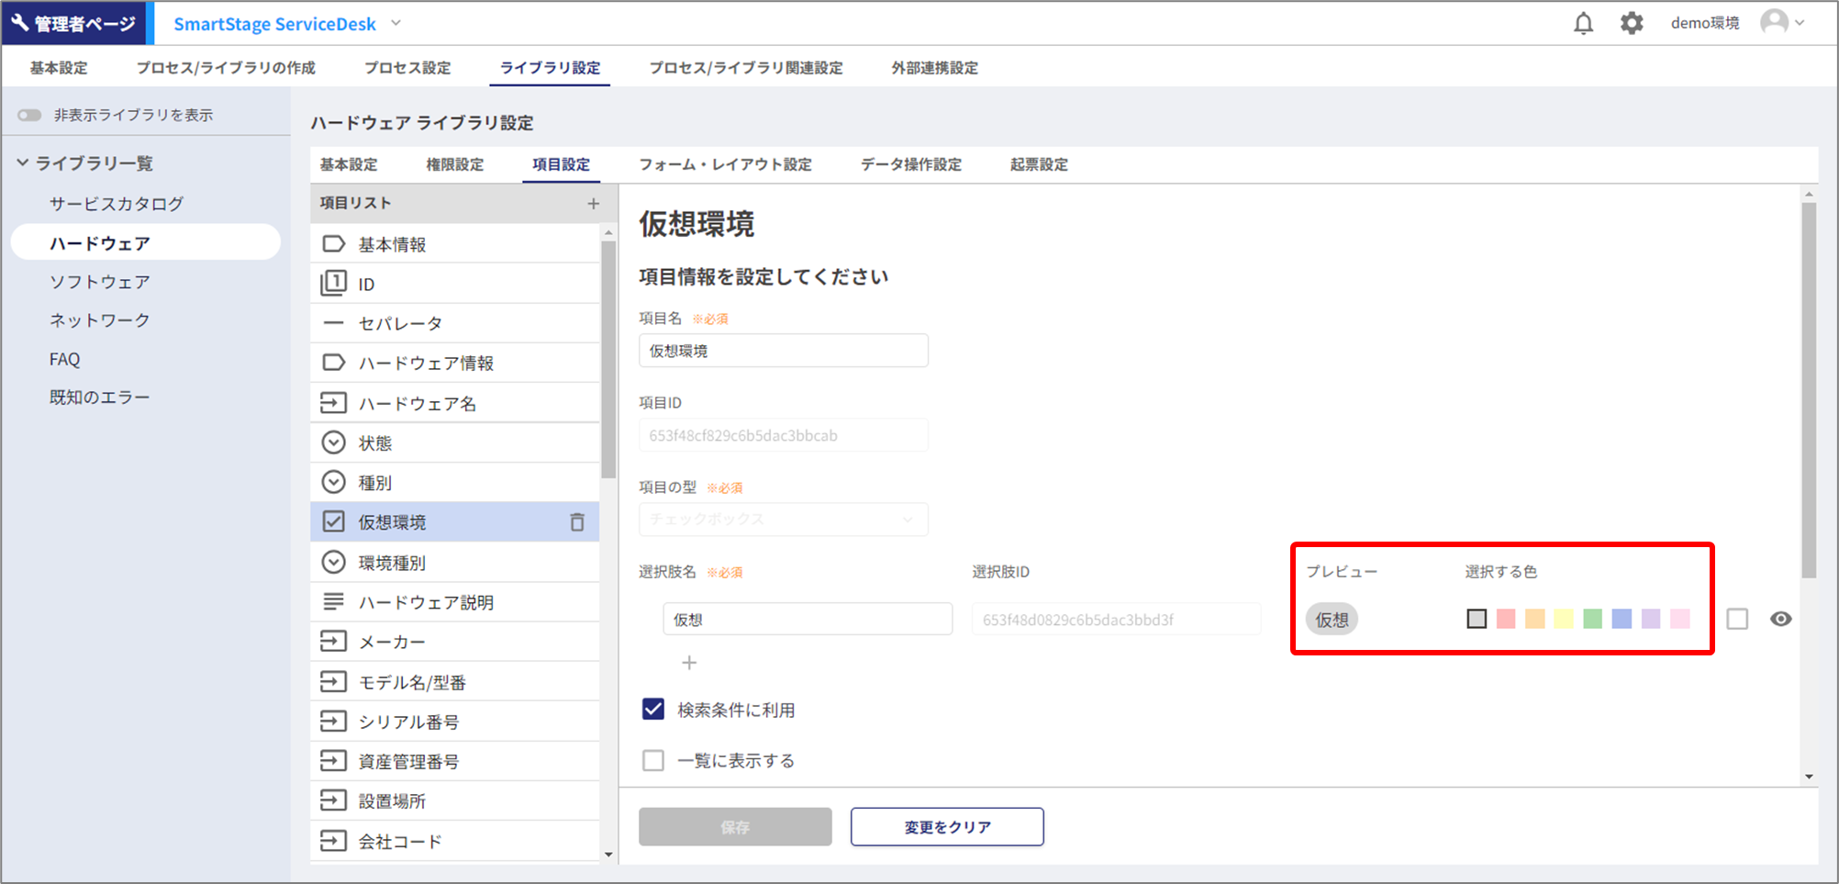Viewport: 1839px width, 884px height.
Task: Select the ID item icon in list
Action: click(x=333, y=284)
